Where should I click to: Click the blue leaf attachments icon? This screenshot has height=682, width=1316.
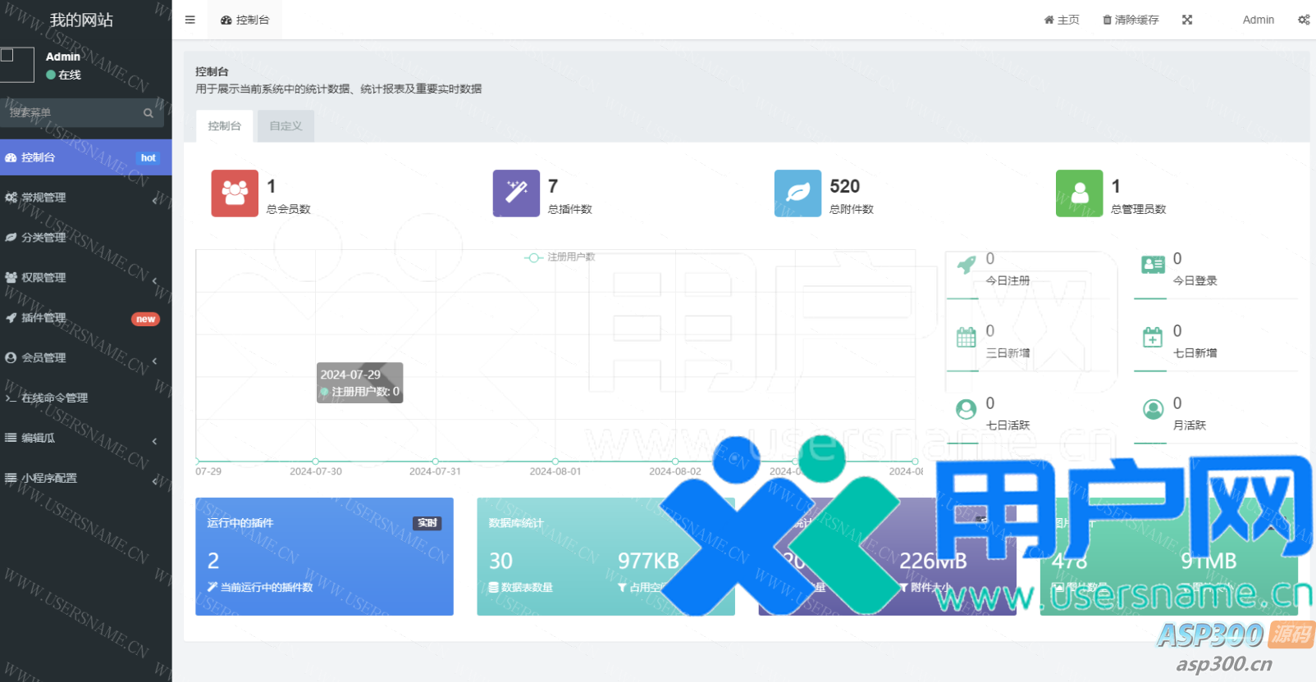click(x=797, y=193)
